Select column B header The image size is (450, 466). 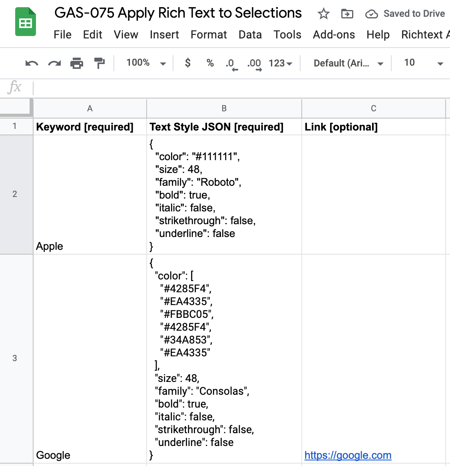pos(224,108)
